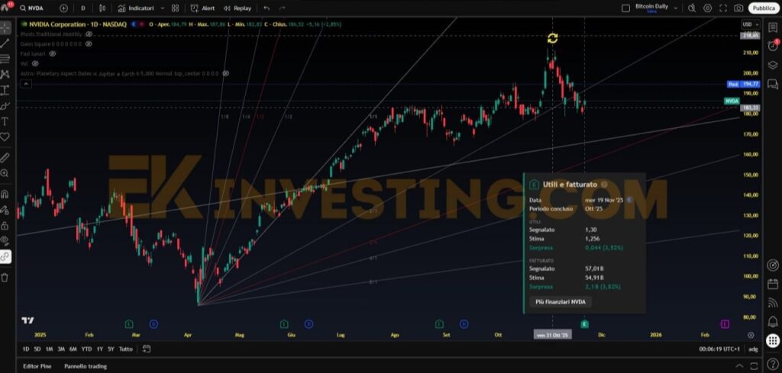The width and height of the screenshot is (782, 373).
Task: Toggle visibility of Vol indicator
Action: click(35, 64)
